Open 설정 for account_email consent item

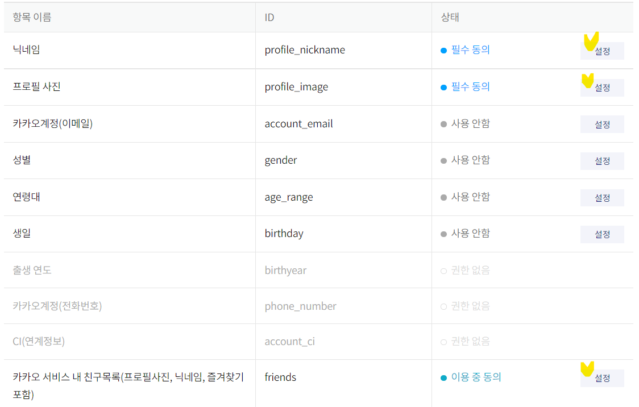(602, 124)
